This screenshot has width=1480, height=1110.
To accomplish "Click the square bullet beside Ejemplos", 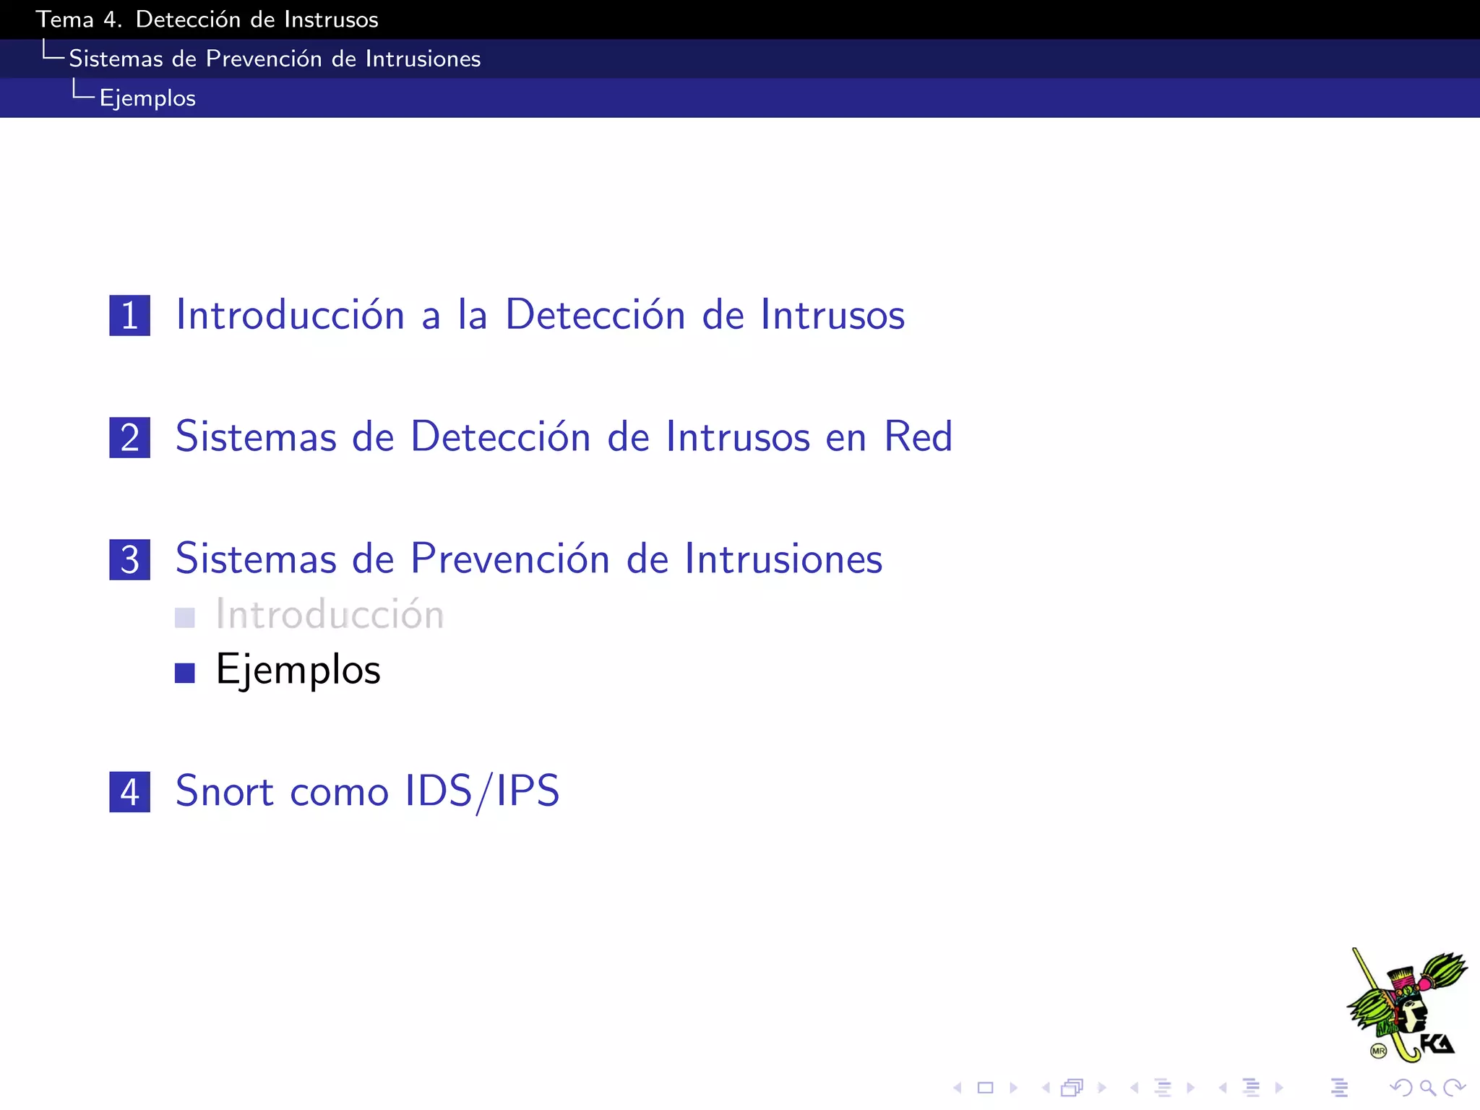I will 185,673.
